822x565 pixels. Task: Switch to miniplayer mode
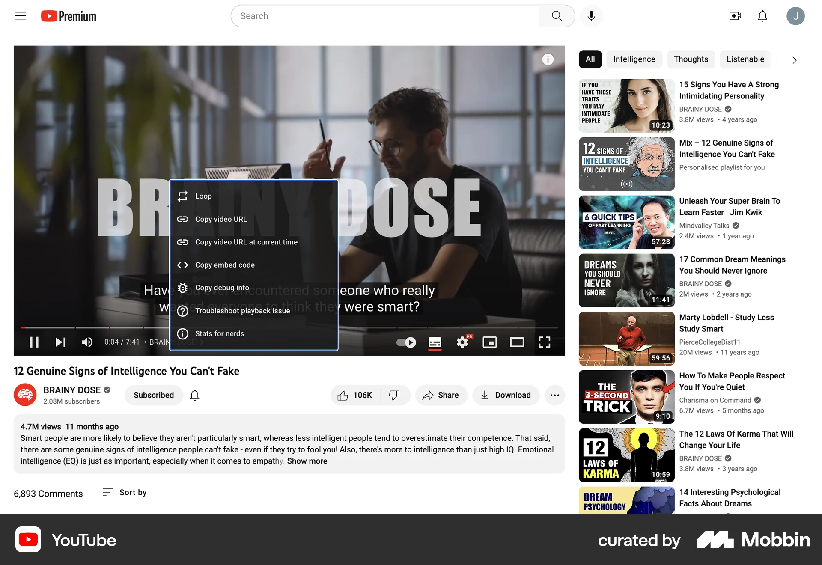[490, 342]
